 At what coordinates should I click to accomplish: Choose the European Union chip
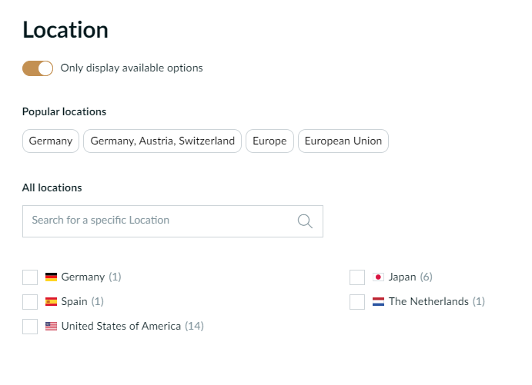click(343, 141)
